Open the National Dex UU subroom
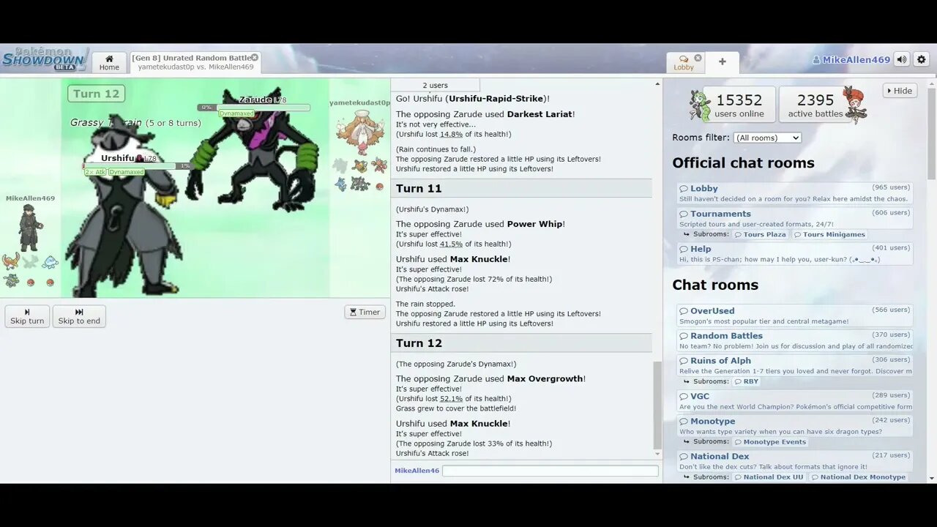937x527 pixels. (769, 476)
